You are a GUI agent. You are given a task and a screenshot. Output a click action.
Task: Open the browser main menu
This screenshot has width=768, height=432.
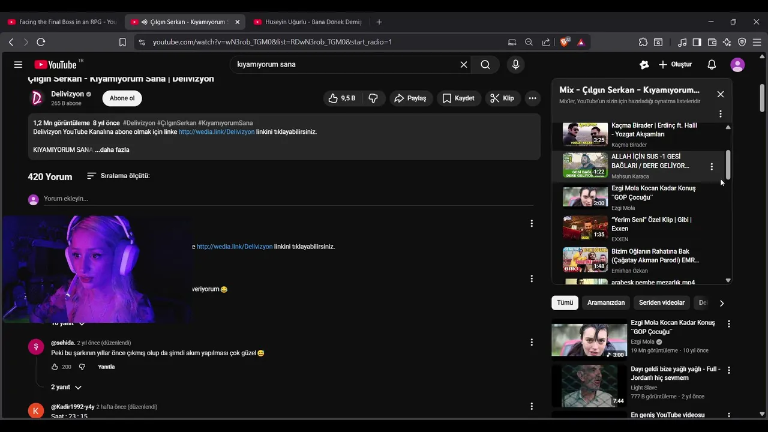pyautogui.click(x=757, y=42)
